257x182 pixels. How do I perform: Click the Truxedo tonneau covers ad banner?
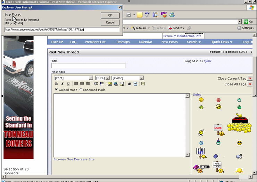[18, 97]
